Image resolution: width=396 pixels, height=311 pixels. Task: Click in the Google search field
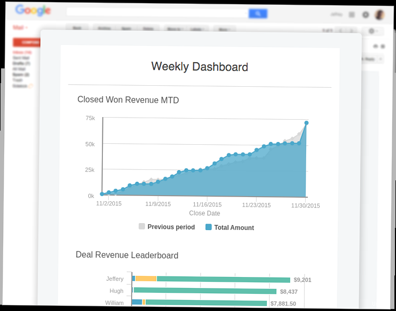click(x=157, y=13)
